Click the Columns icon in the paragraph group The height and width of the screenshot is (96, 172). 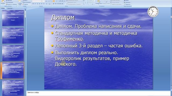tap(62, 4)
